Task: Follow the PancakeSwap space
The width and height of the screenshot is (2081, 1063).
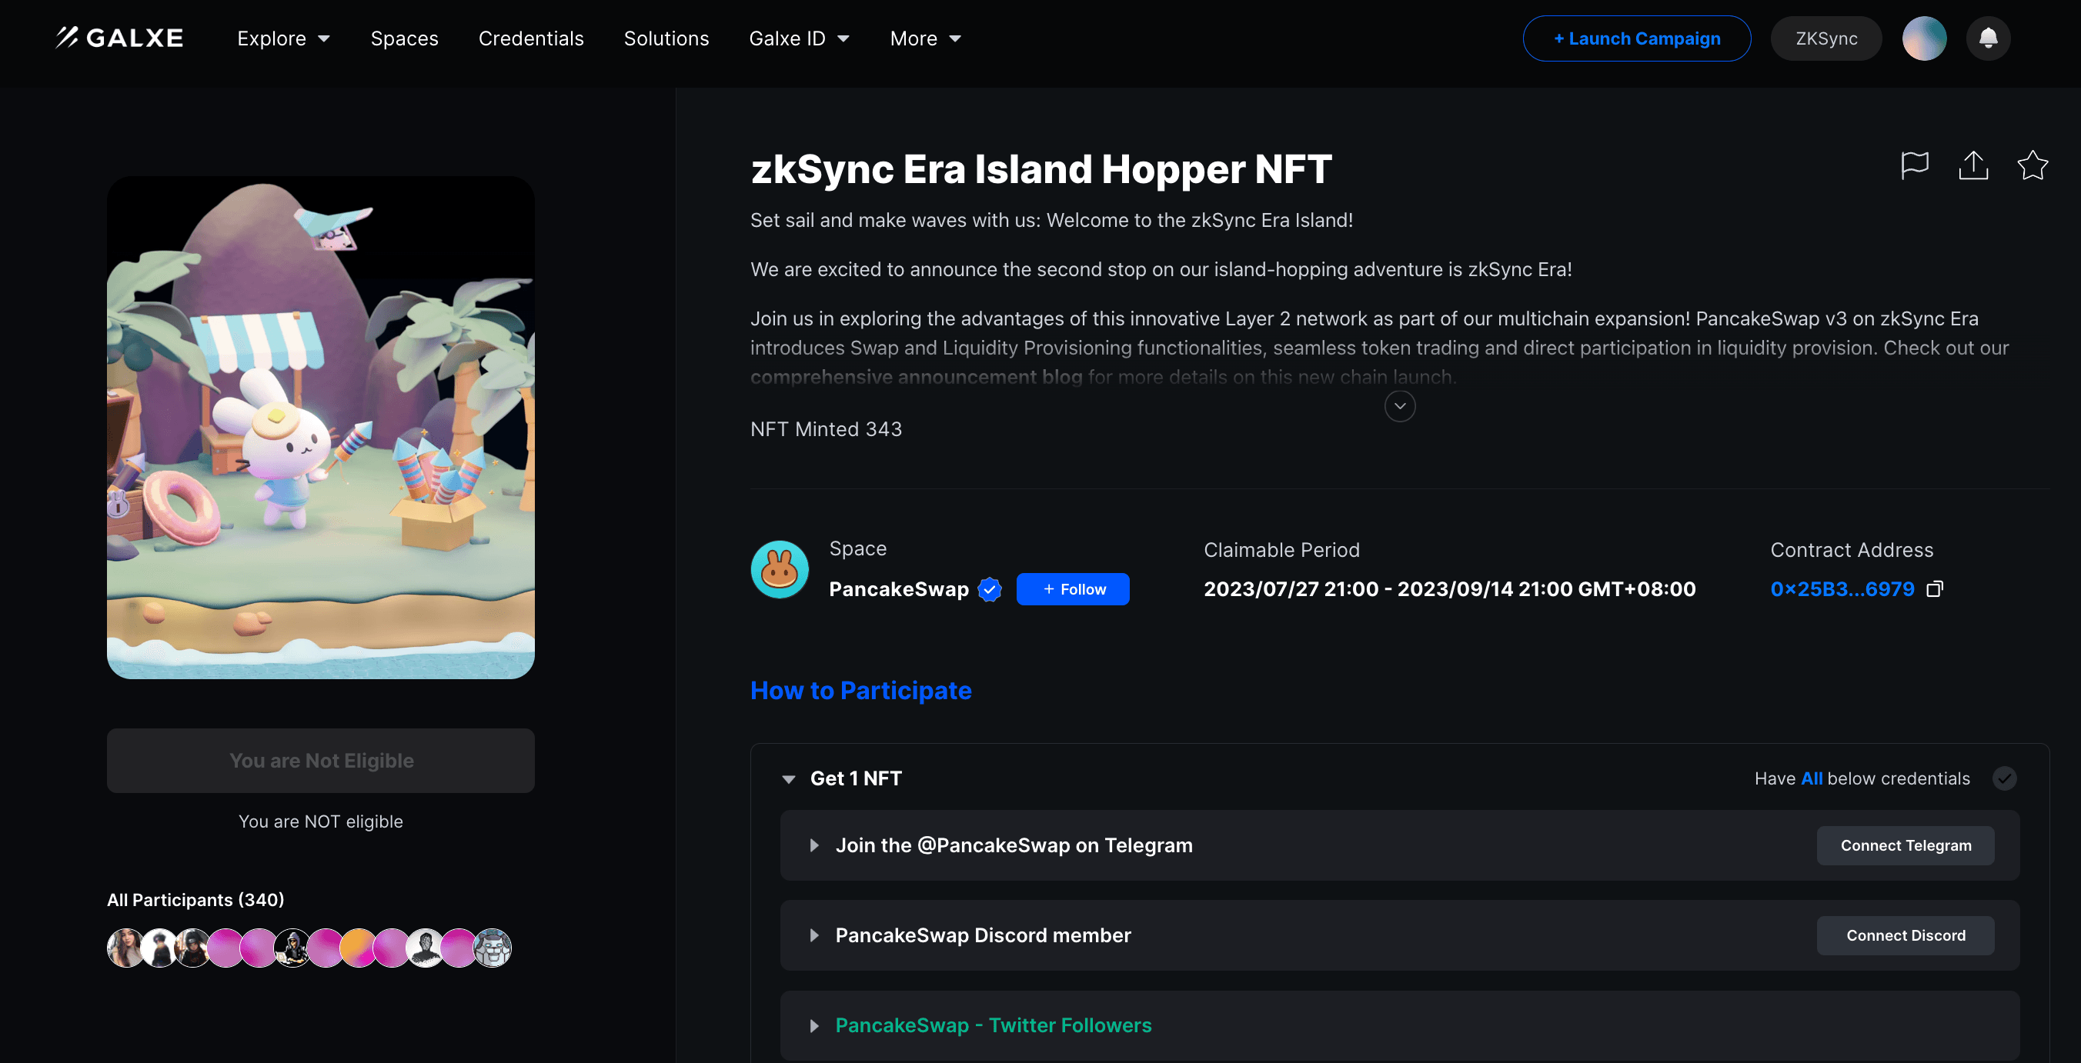Action: point(1072,589)
